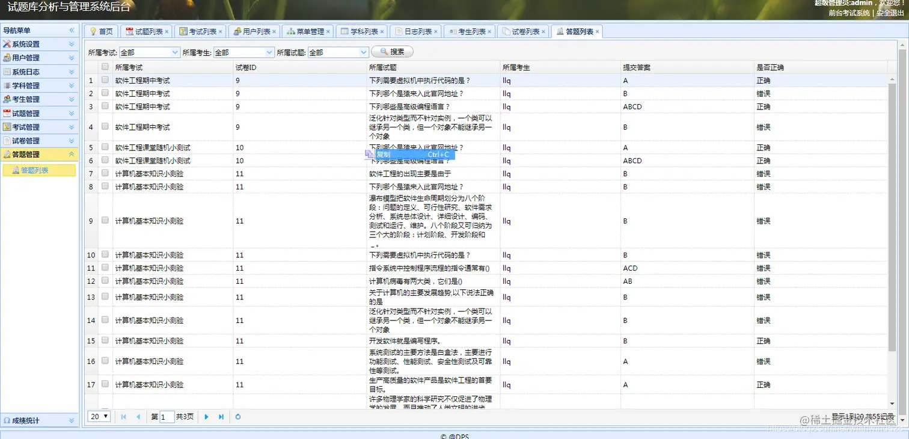The height and width of the screenshot is (439, 909).
Task: Close the 学科列表 tab
Action: tap(382, 32)
